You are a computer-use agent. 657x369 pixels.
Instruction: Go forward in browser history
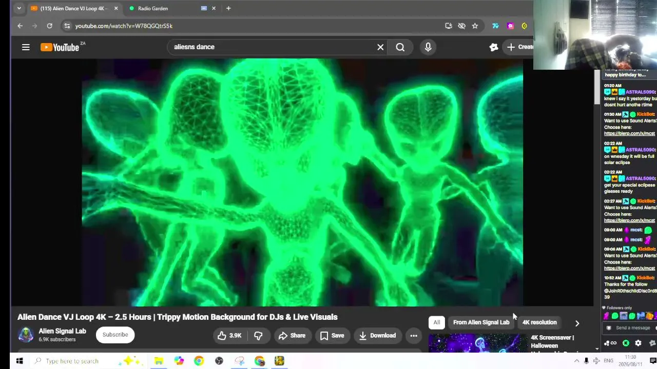click(x=35, y=26)
